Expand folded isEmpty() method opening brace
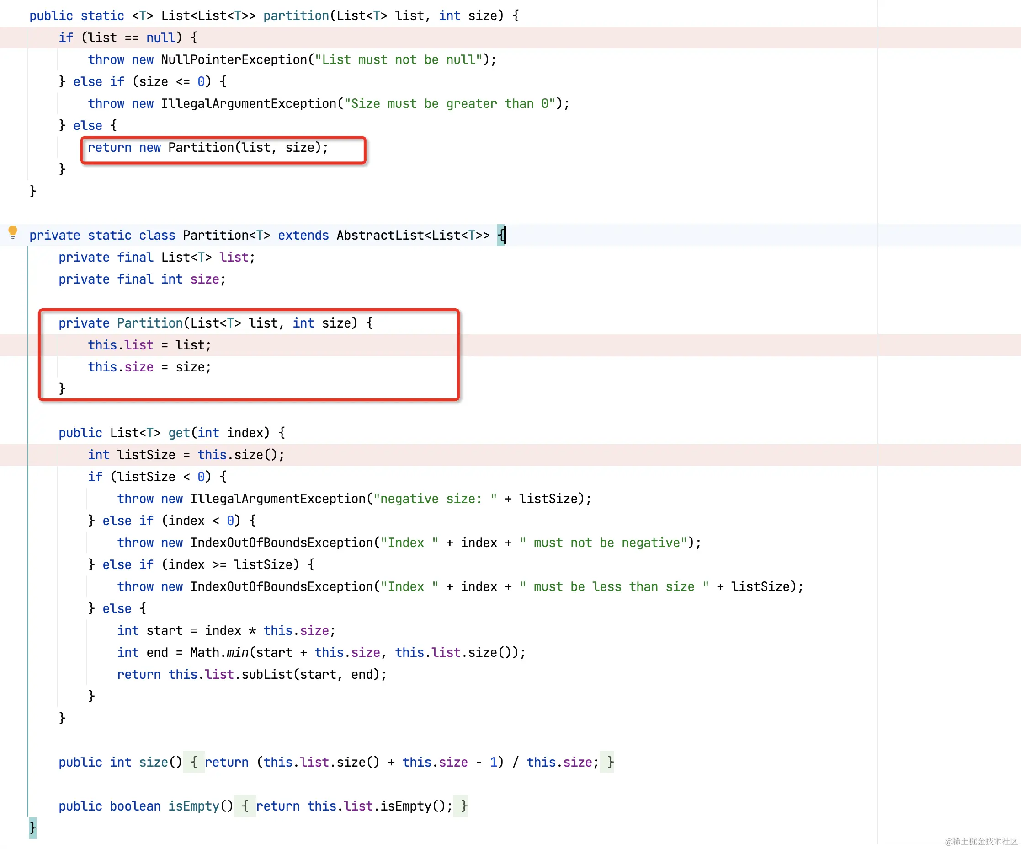The width and height of the screenshot is (1021, 849). point(245,806)
